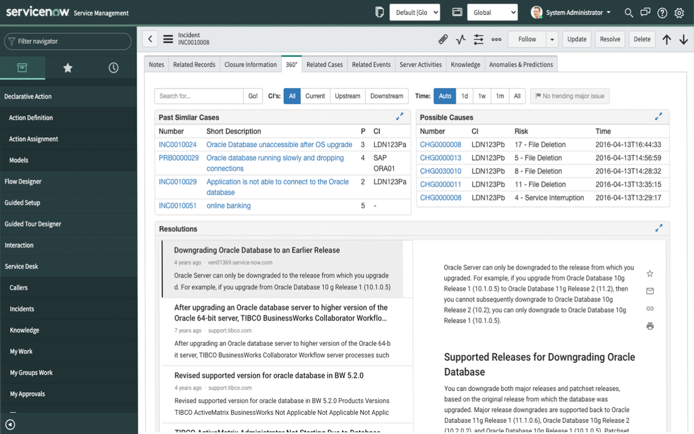This screenshot has height=434, width=694.
Task: Open the more options ellipsis icon
Action: [496, 39]
